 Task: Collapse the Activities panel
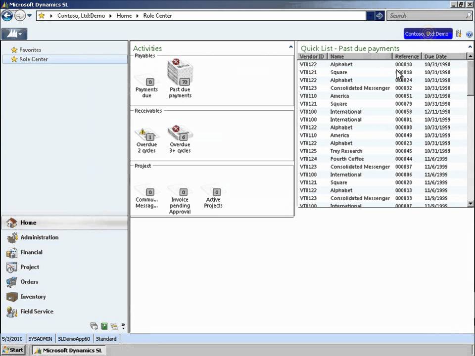pyautogui.click(x=291, y=47)
